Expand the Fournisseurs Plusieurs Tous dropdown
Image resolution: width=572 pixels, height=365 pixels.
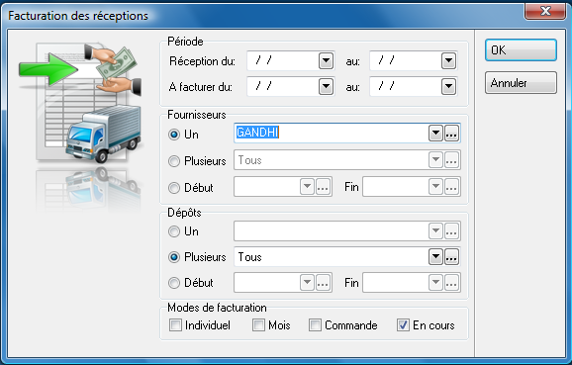435,159
